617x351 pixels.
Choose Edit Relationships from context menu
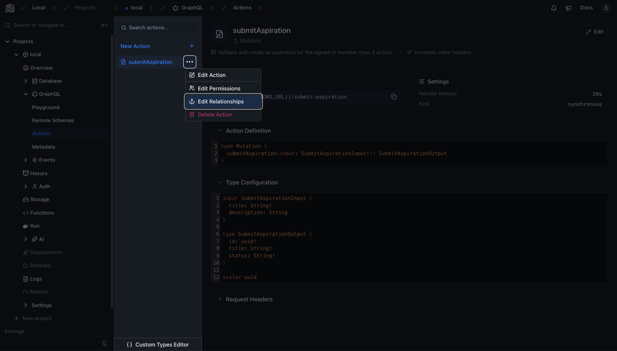tap(223, 101)
